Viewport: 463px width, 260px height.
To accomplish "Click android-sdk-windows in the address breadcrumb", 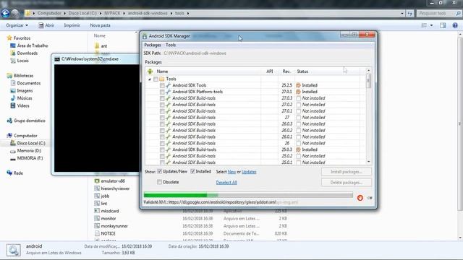I will pos(148,13).
